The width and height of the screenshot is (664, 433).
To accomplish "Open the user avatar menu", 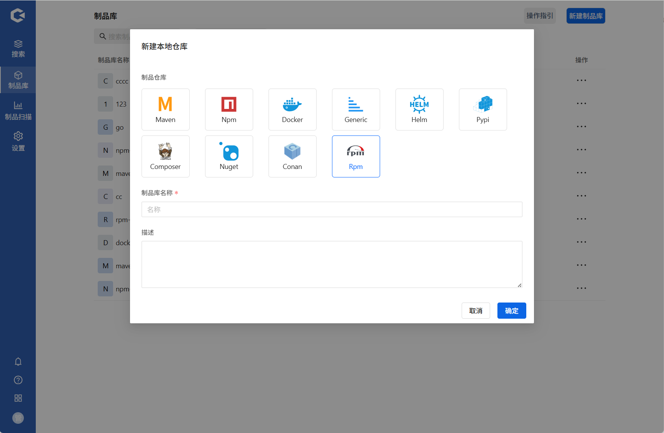I will 18,418.
